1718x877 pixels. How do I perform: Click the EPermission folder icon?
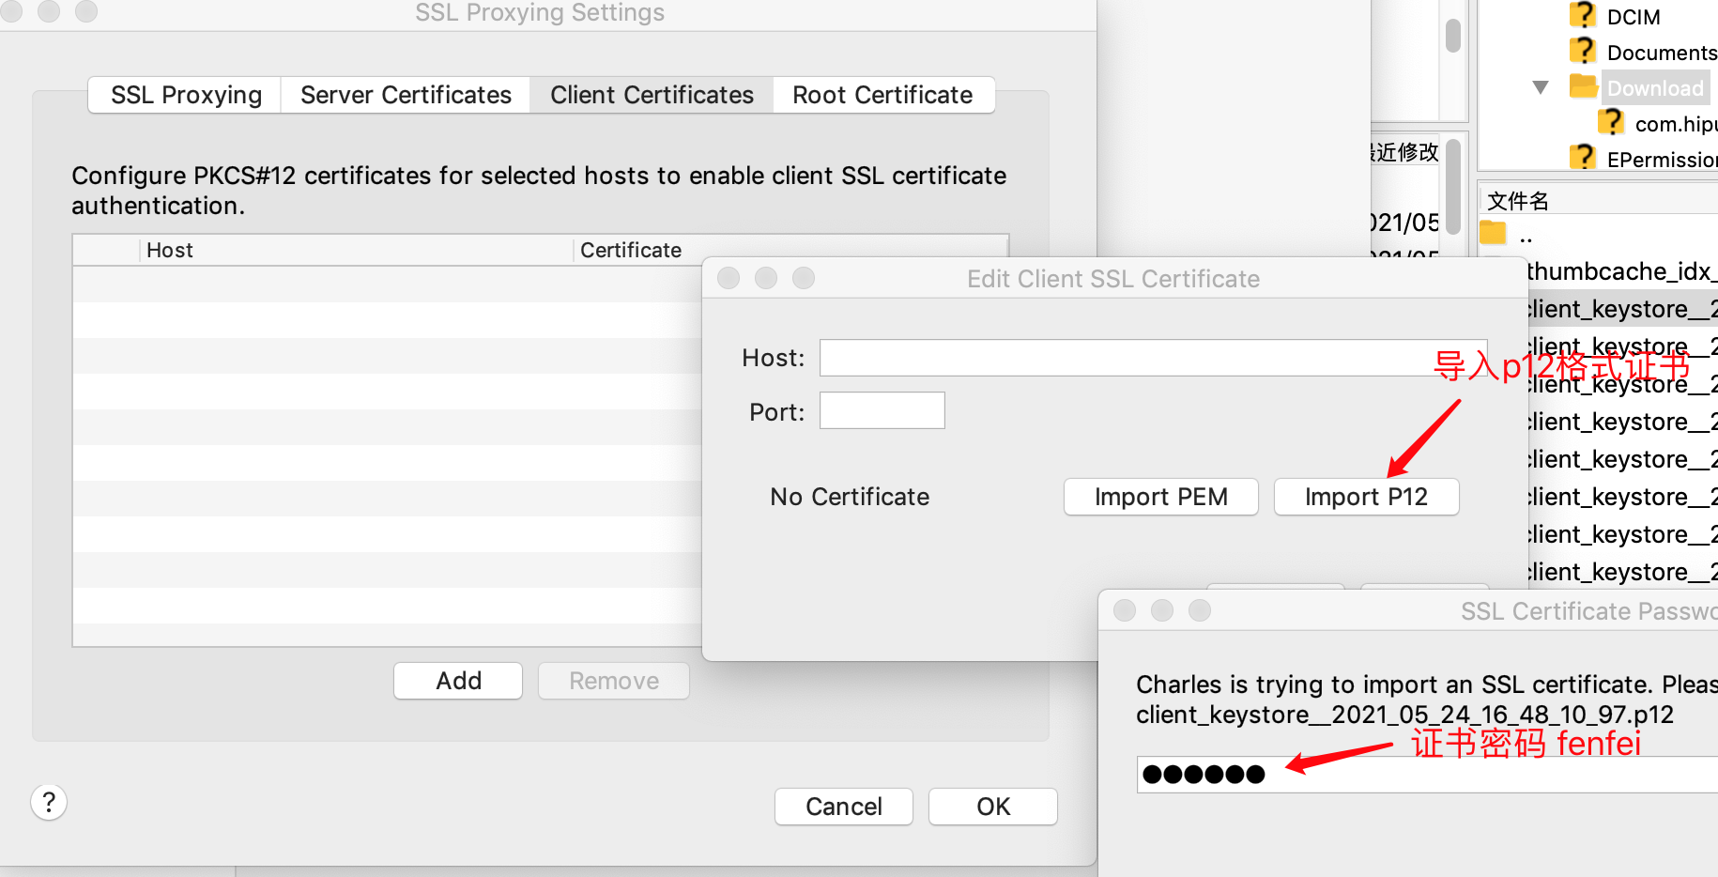point(1583,158)
